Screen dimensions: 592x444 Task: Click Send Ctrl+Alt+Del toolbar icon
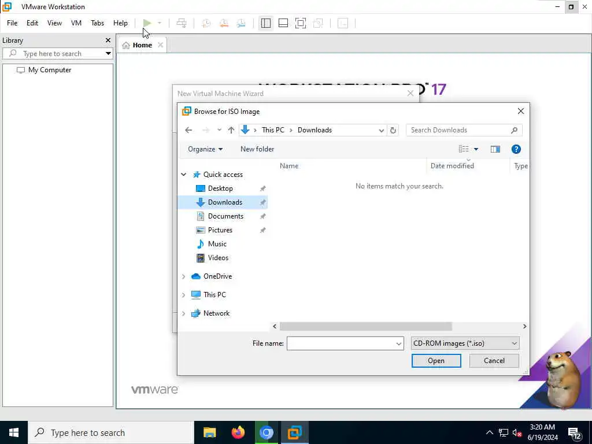point(182,23)
